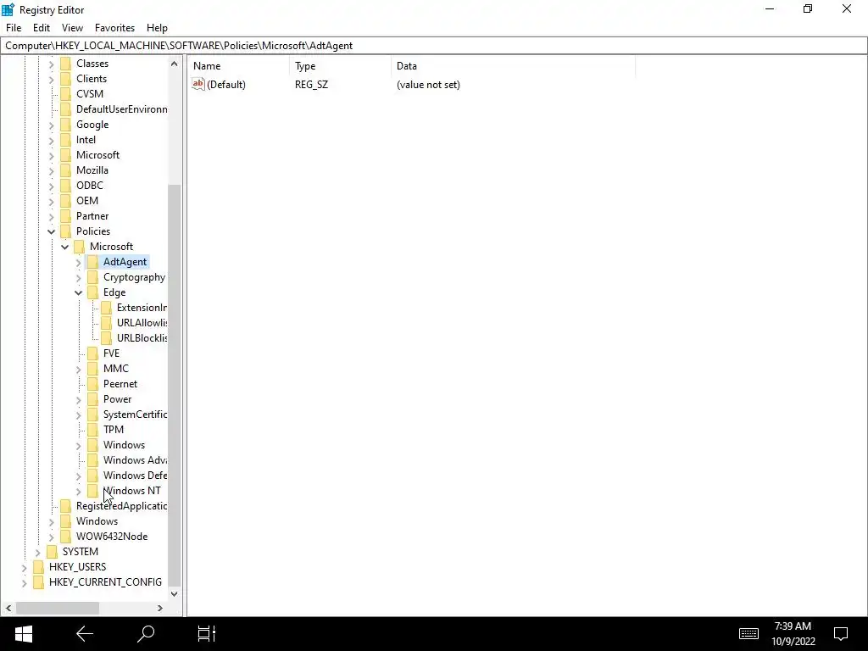Select the Windows Advanced key
Image resolution: width=868 pixels, height=651 pixels.
point(135,460)
